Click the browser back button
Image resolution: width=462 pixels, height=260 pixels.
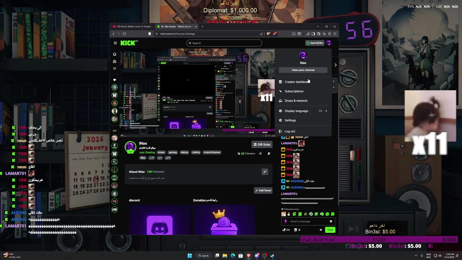tap(113, 34)
